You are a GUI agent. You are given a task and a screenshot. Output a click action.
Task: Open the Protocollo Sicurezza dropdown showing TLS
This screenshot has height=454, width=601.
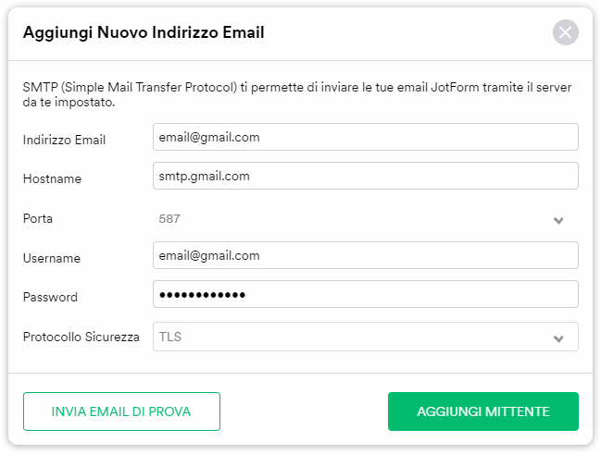coord(365,337)
